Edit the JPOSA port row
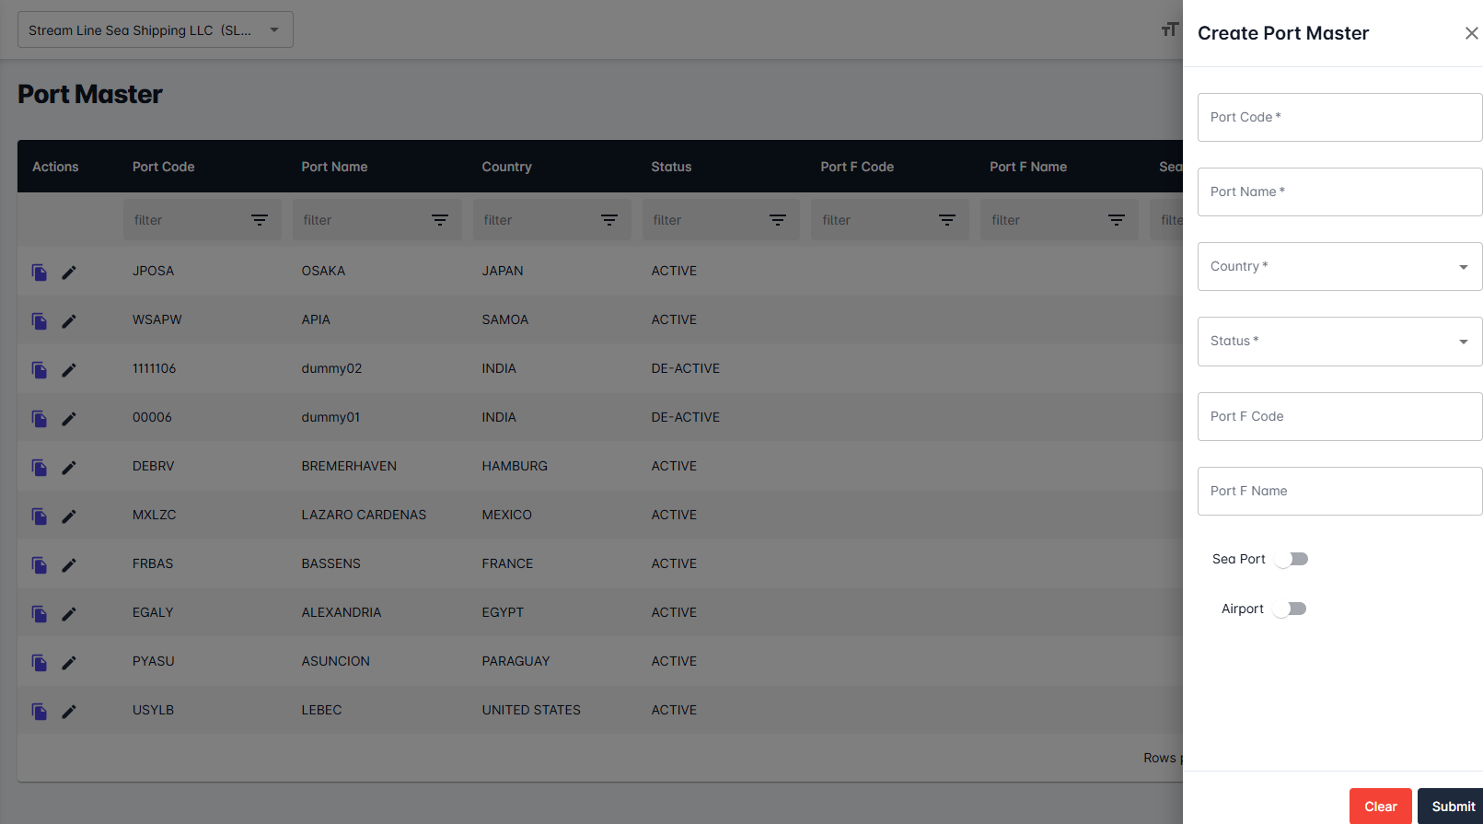Screen dimensions: 1483x824 pyautogui.click(x=69, y=272)
